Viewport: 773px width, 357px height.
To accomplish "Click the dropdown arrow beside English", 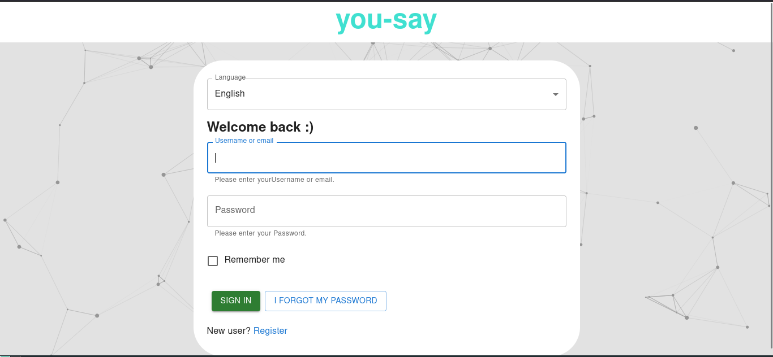I will click(555, 94).
